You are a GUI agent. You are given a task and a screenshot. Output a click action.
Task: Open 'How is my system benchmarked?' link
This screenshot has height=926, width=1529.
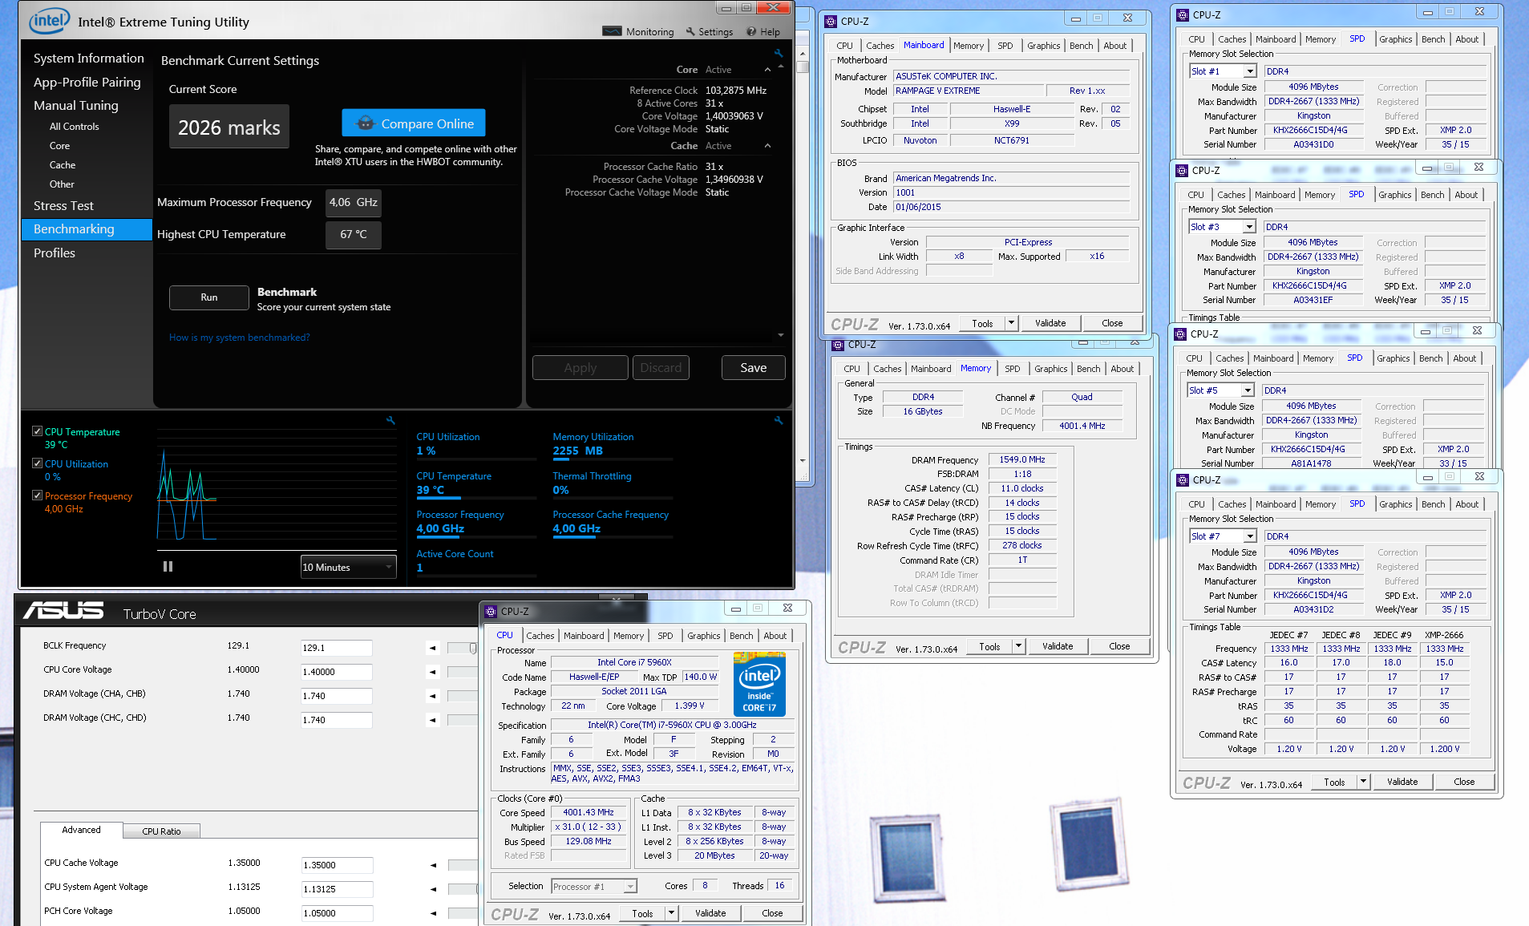(239, 338)
